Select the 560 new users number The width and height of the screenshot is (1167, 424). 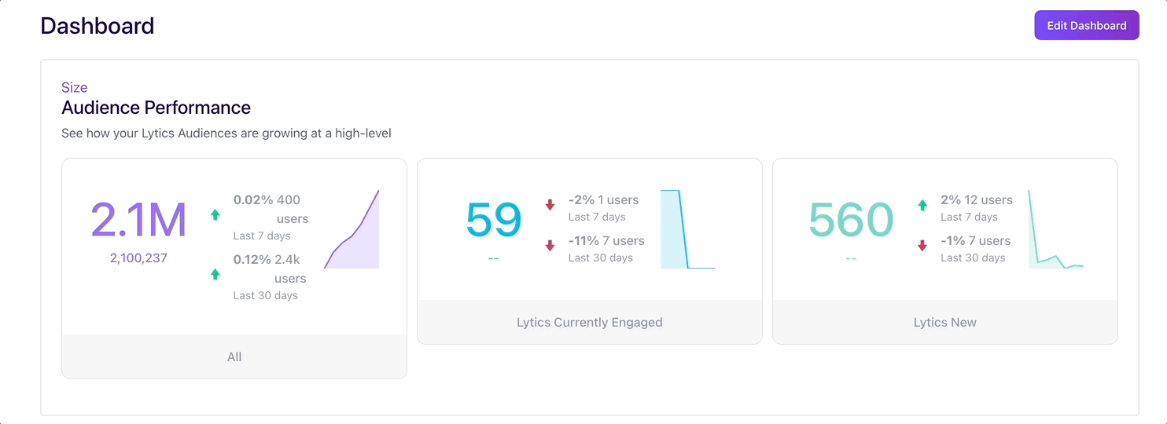851,220
